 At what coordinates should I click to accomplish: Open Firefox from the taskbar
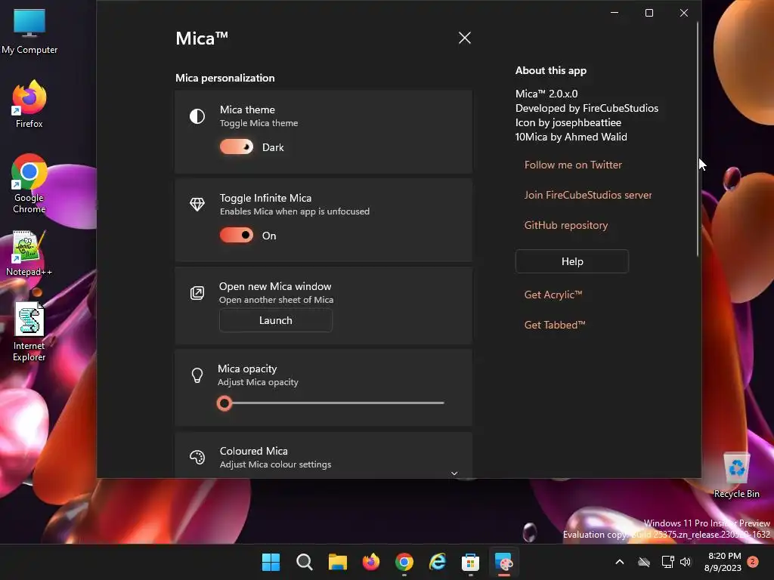370,562
